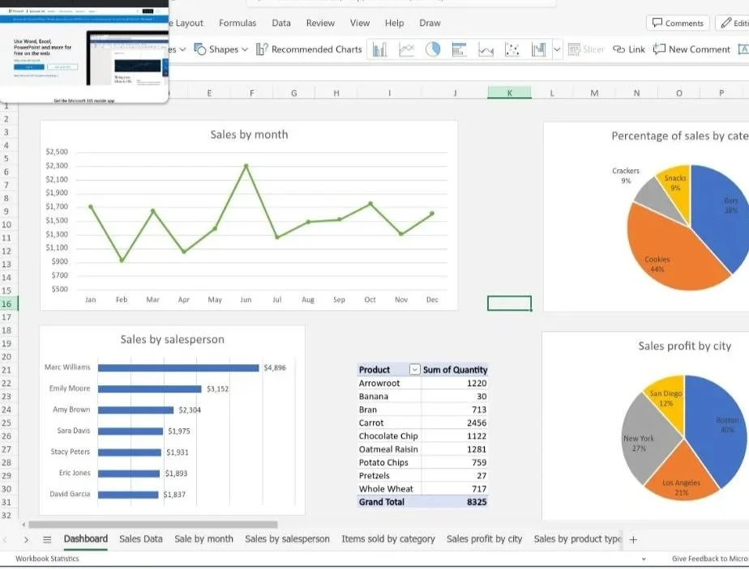Click the Sum of Quantity header
This screenshot has height=569, width=749.
click(x=455, y=370)
